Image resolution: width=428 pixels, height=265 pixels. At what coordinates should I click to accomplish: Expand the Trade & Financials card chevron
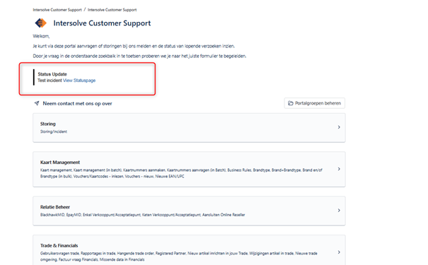pyautogui.click(x=339, y=252)
